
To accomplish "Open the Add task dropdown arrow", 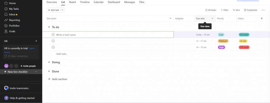I will click(x=62, y=10).
